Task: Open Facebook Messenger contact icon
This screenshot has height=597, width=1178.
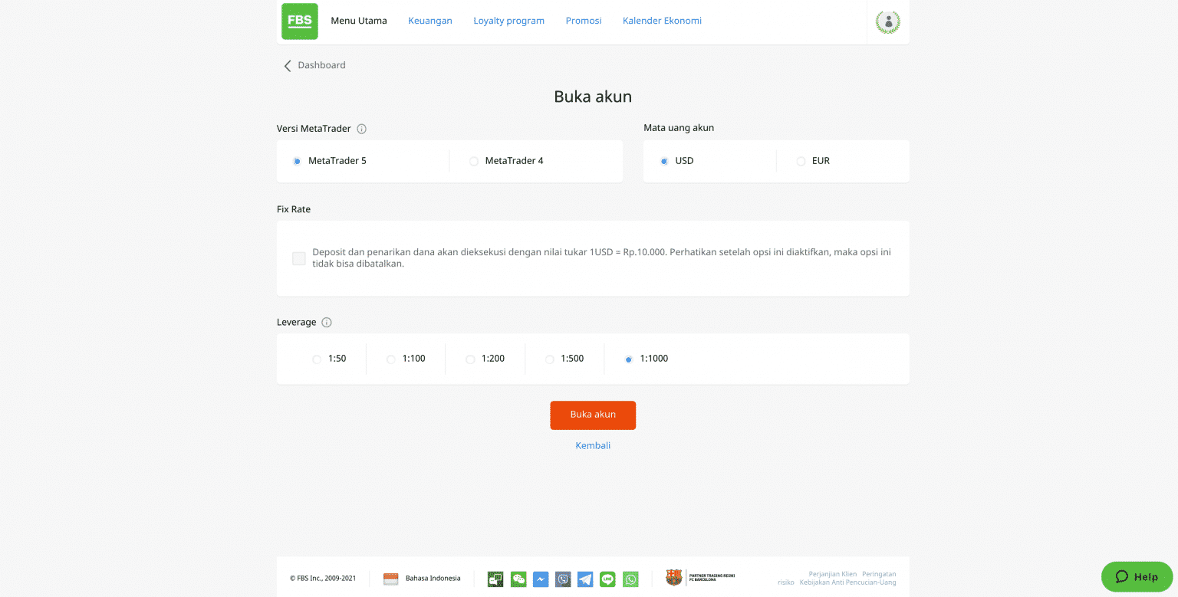Action: tap(541, 579)
